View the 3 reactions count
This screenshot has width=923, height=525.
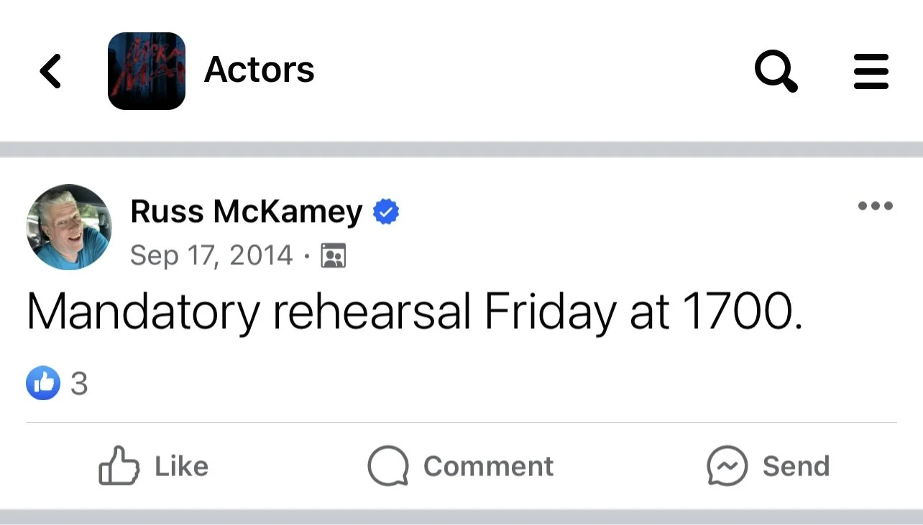(79, 384)
